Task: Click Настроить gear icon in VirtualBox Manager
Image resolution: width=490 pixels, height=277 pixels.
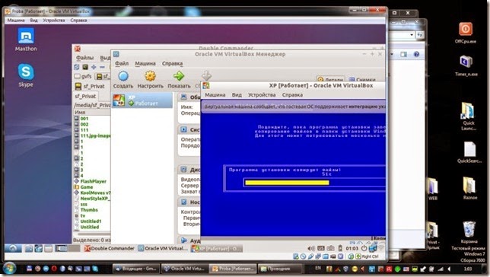Action: (x=150, y=76)
